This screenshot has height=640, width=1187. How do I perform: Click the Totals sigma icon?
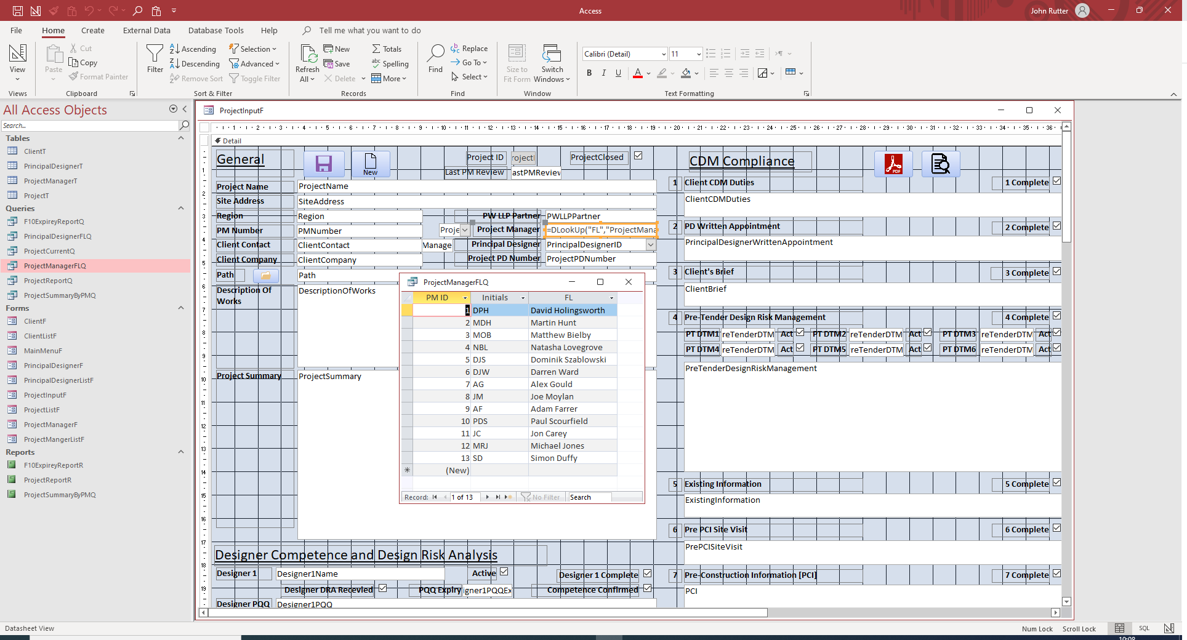[x=387, y=49]
